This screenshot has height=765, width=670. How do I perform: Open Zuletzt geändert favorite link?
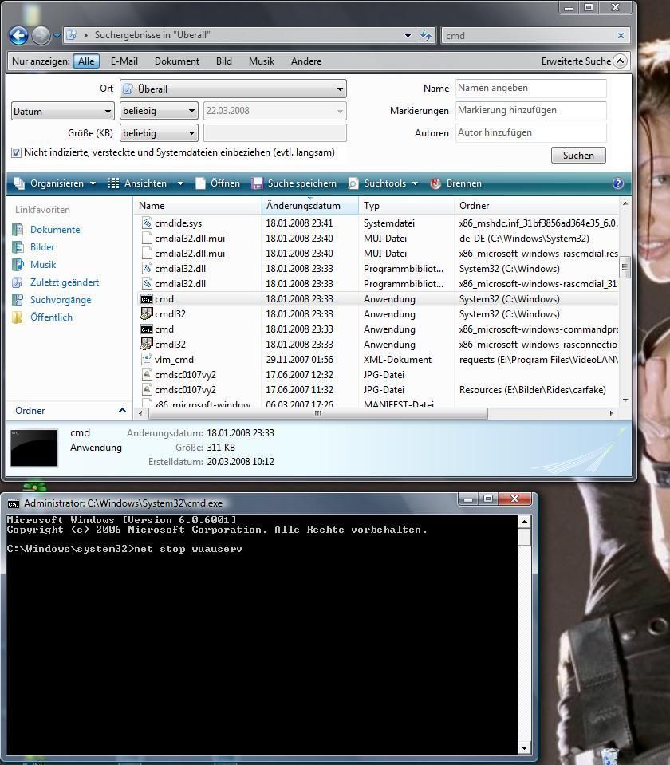click(x=65, y=282)
